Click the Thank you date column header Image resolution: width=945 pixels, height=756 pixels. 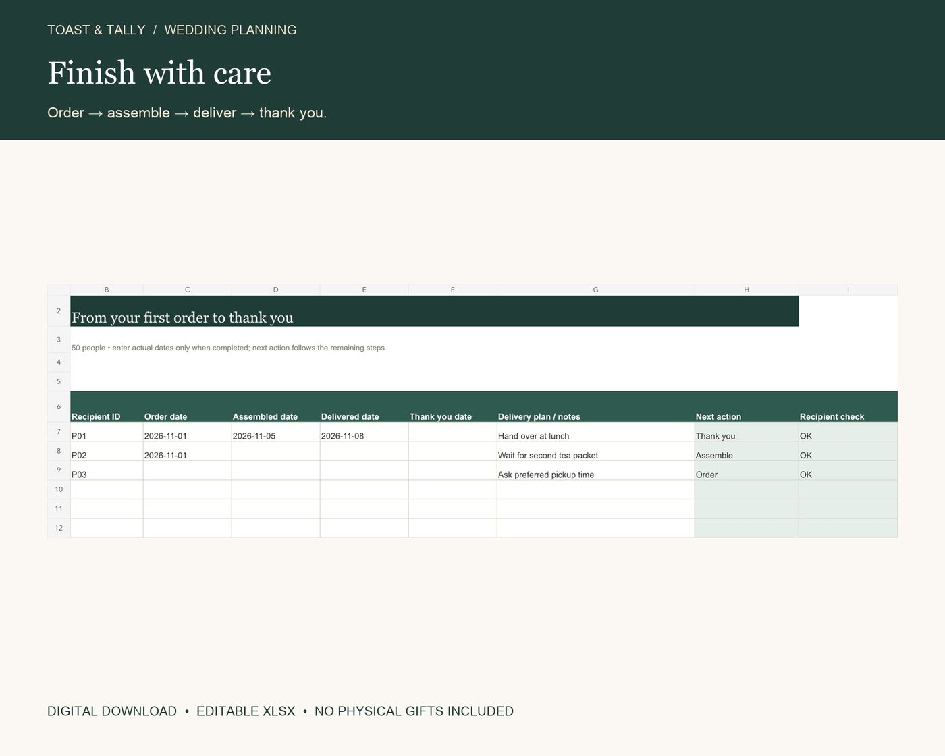[452, 407]
